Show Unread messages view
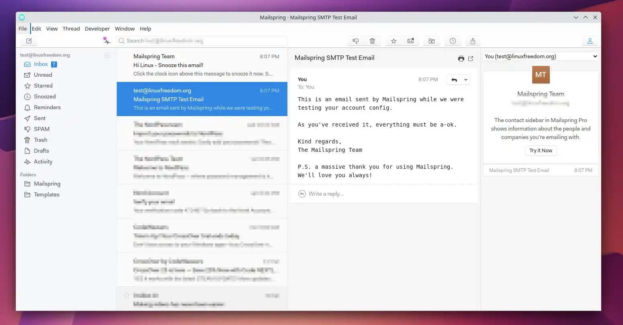 (x=43, y=75)
